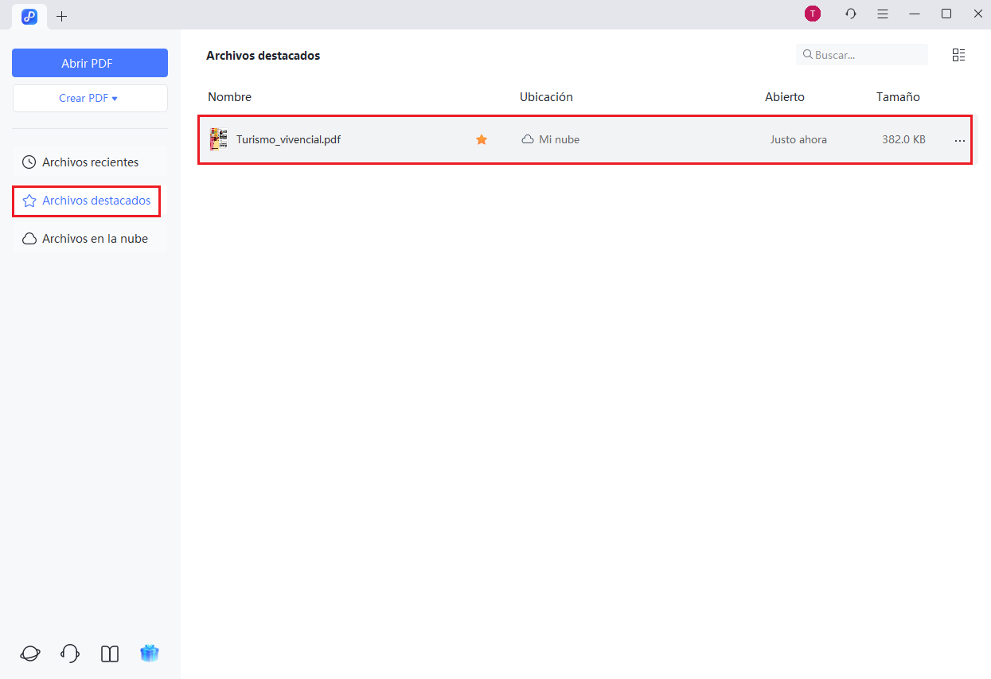Open more options for Turismo_vivencial.pdf
This screenshot has width=991, height=679.
tap(960, 140)
